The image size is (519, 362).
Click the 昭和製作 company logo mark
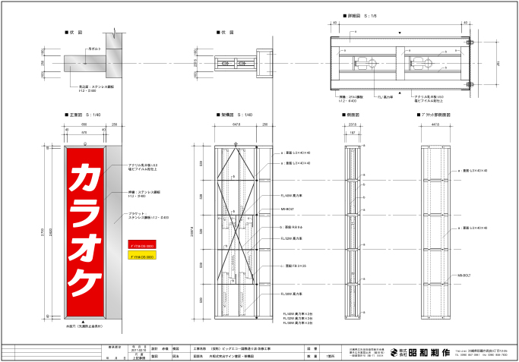coord(394,352)
